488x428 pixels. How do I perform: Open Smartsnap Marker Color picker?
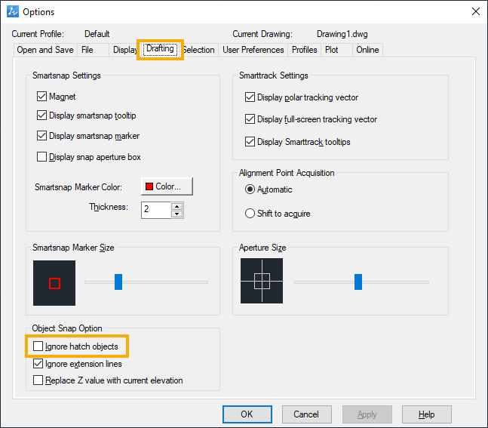point(167,186)
